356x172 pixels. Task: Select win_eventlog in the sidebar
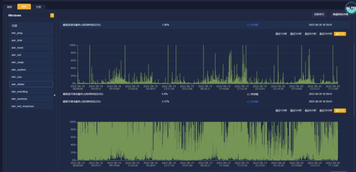(x=31, y=92)
